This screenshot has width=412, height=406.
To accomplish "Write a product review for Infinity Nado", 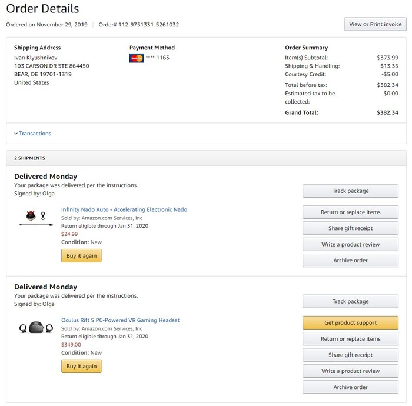I will coord(350,244).
